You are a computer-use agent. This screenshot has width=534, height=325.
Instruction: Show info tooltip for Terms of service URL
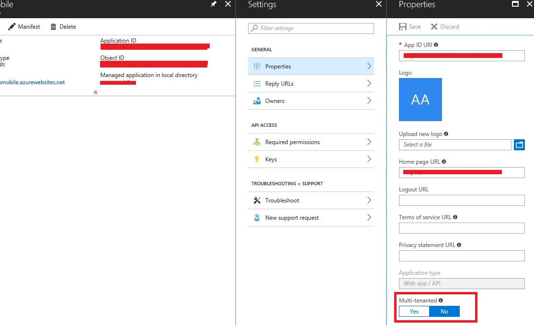click(x=455, y=217)
